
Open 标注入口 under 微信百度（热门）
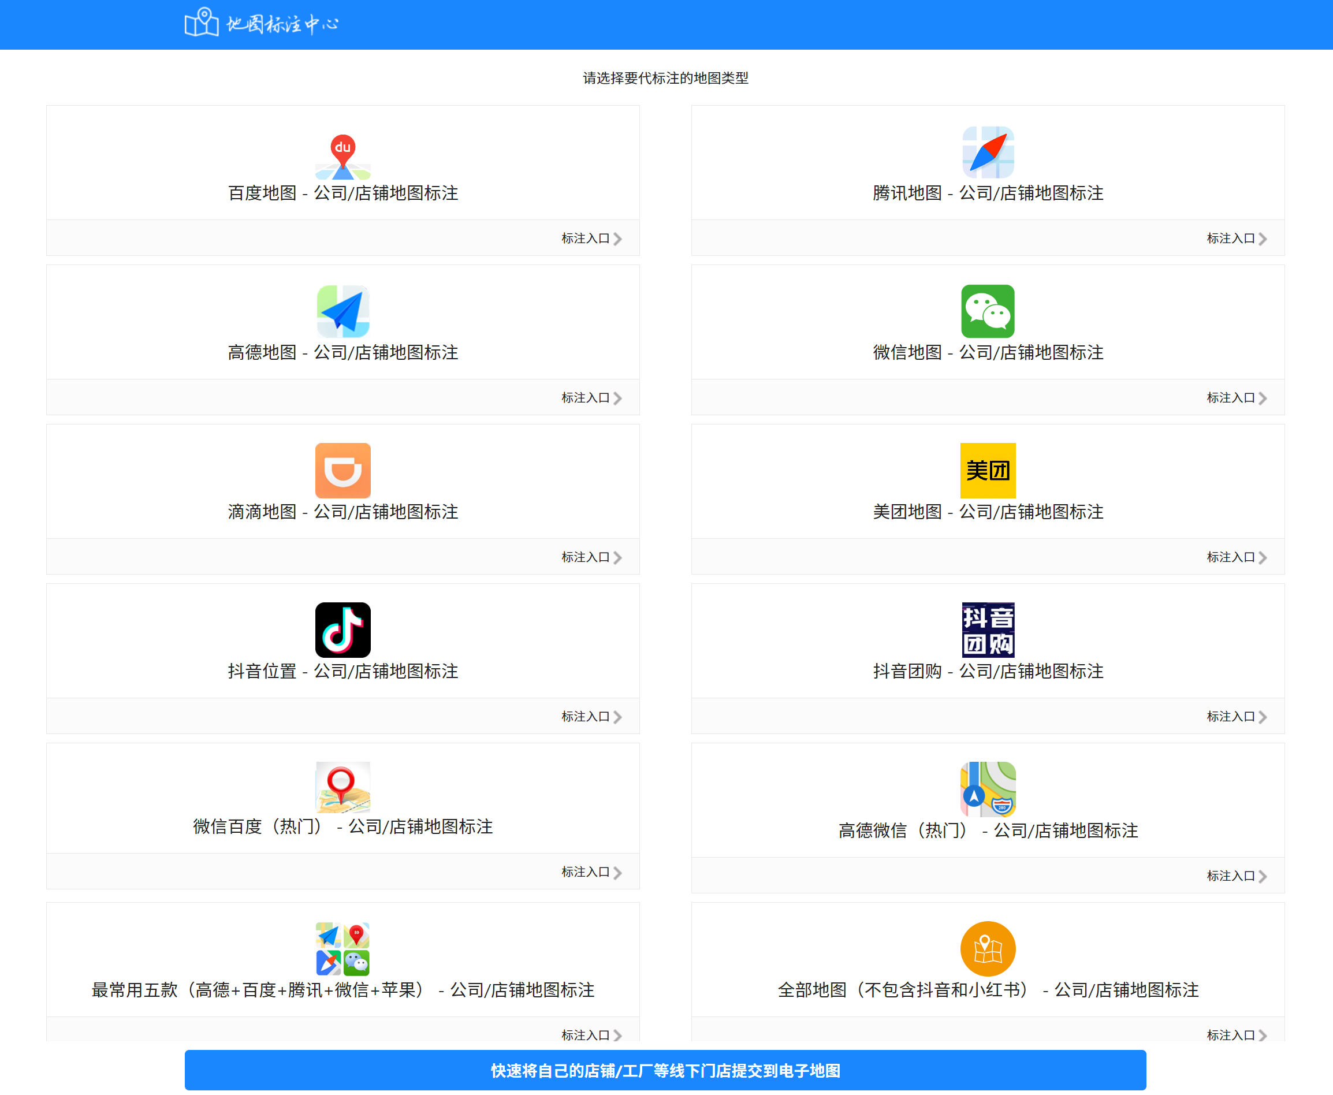point(592,871)
